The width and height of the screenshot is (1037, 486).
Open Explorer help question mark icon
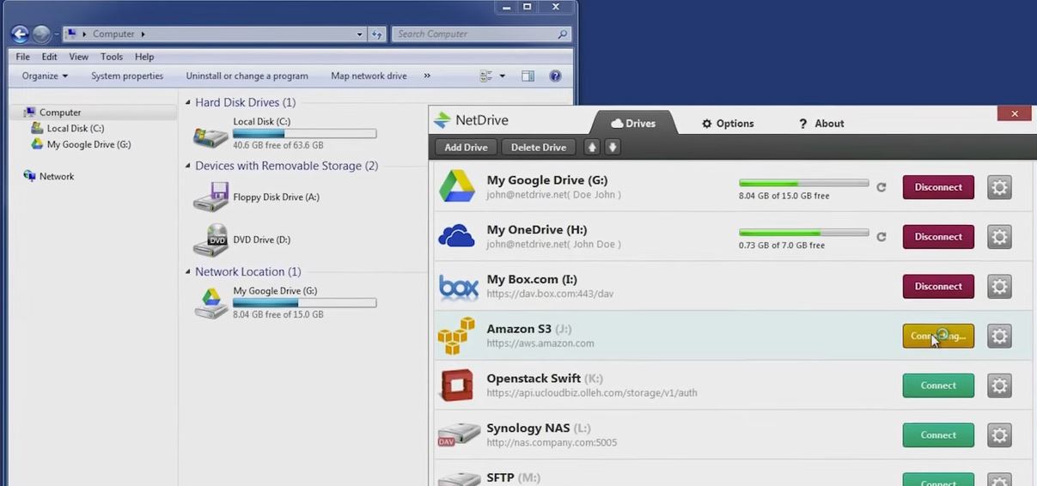pos(555,76)
